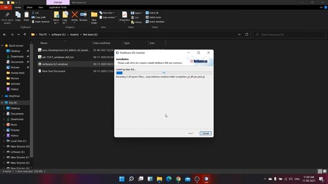This screenshot has width=328, height=184.
Task: Click the installer blue progress bar
Action: click(x=164, y=73)
